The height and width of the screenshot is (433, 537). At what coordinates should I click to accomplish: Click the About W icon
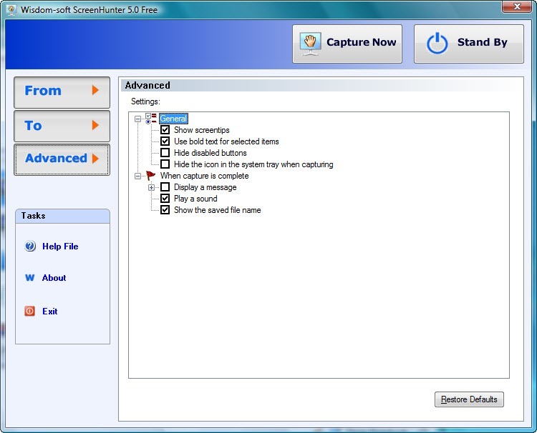click(30, 278)
